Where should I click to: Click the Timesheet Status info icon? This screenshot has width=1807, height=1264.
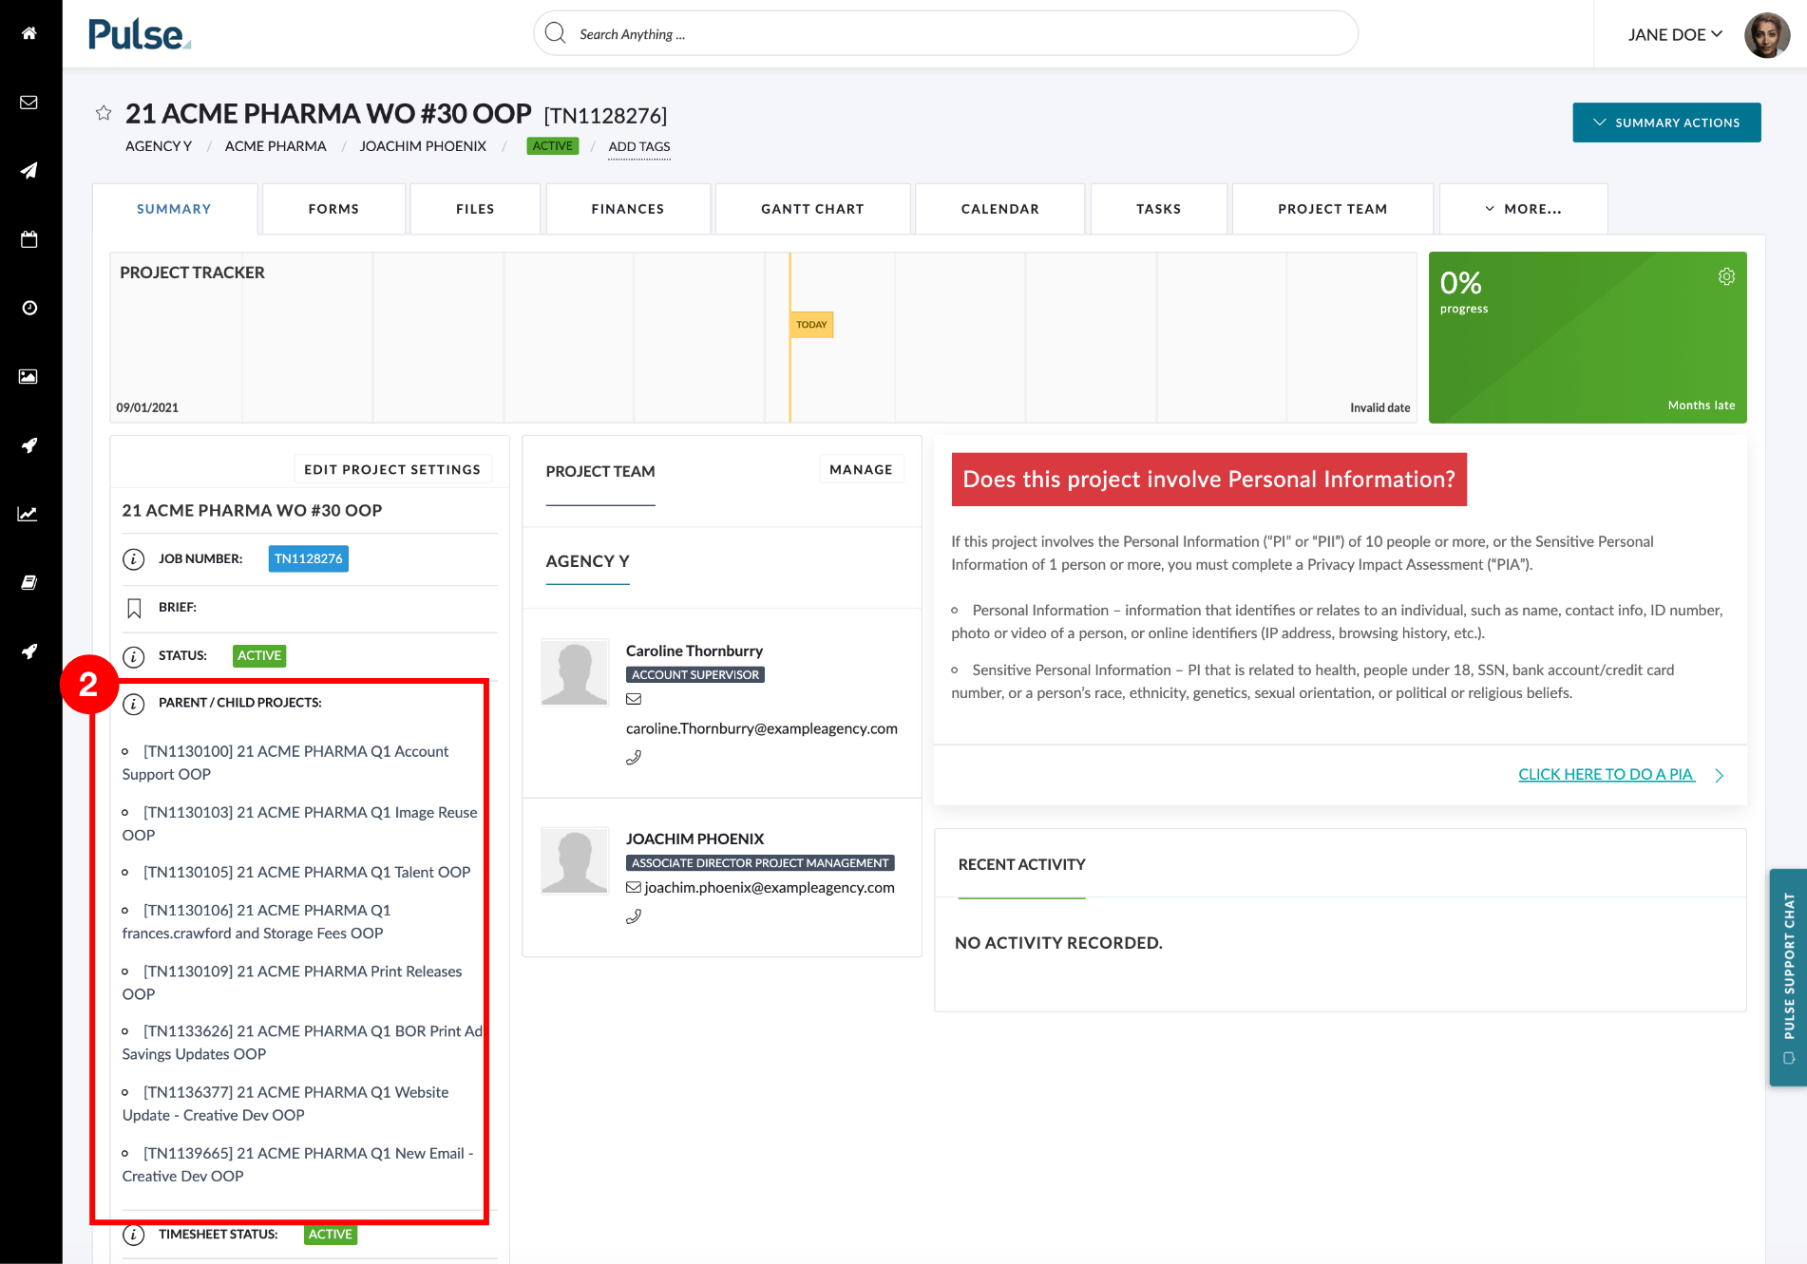click(x=134, y=1235)
